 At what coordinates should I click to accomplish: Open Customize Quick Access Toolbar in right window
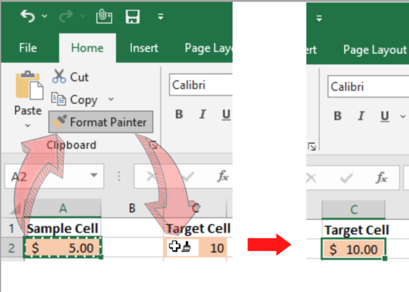319,19
